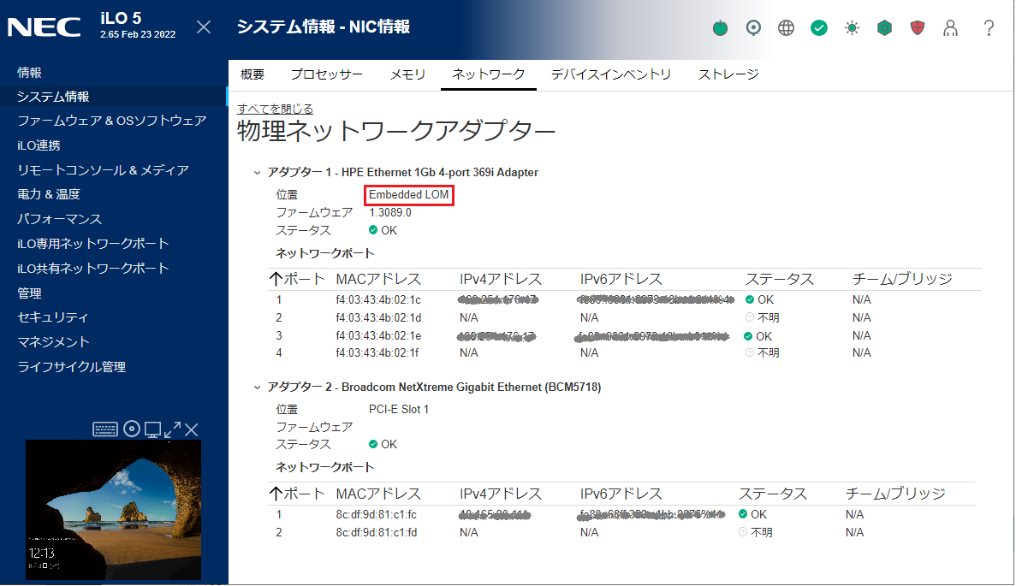Click MAC address 8c:df:9d:81:c1:fc
Image resolution: width=1016 pixels, height=586 pixels.
[377, 515]
